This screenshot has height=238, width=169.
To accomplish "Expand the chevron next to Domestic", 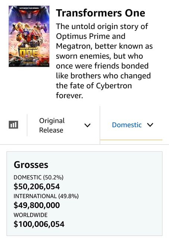I will click(x=150, y=125).
